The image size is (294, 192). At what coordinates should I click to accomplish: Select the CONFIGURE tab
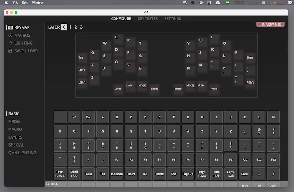(121, 19)
